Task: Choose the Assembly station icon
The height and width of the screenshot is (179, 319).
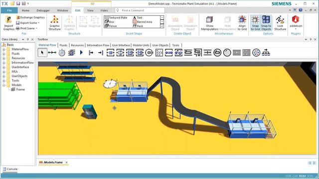Action: [130, 53]
